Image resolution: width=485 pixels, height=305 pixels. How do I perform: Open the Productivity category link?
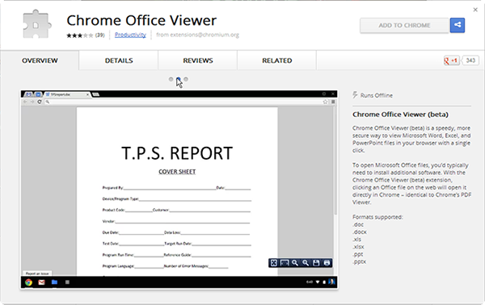(130, 35)
